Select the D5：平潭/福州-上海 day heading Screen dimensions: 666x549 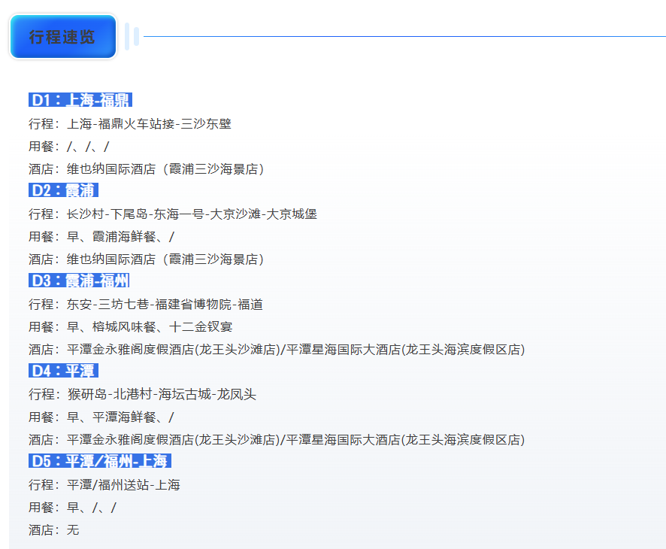click(100, 461)
